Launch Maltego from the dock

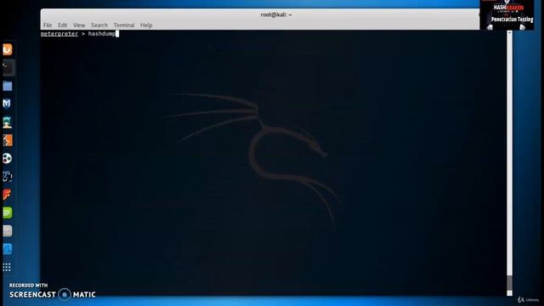(x=8, y=158)
